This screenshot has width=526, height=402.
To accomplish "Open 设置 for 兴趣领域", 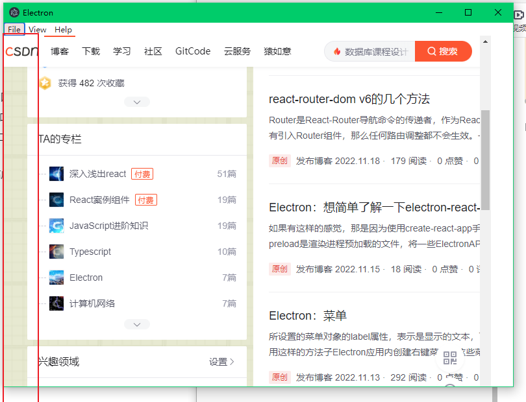I will pyautogui.click(x=221, y=362).
